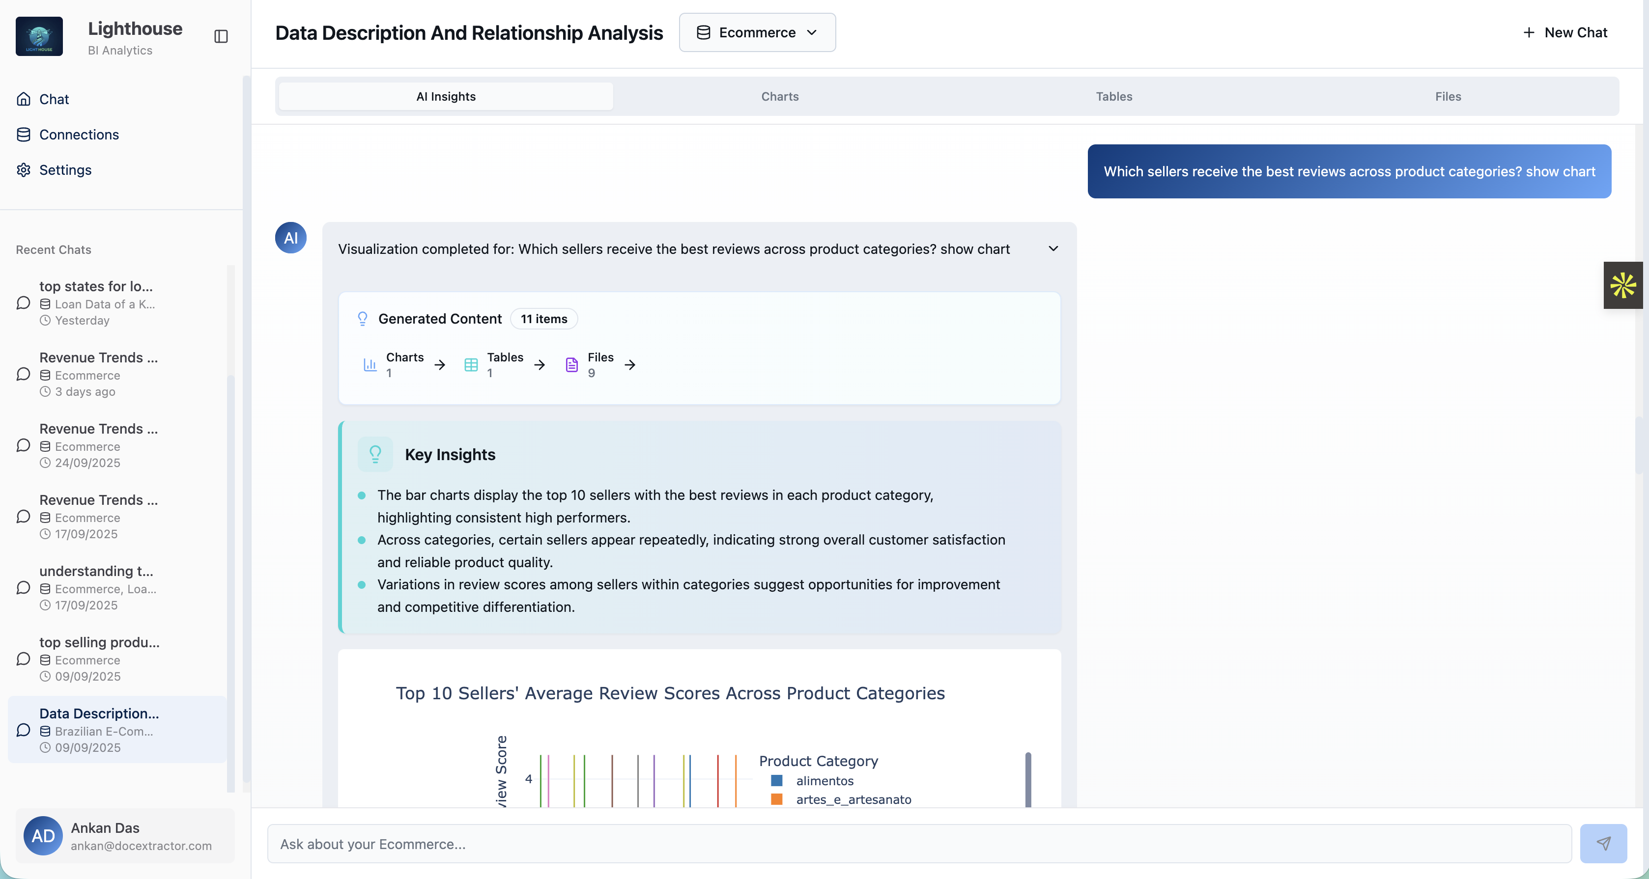Open generated Tables link
Viewport: 1649px width, 879px height.
[505, 365]
